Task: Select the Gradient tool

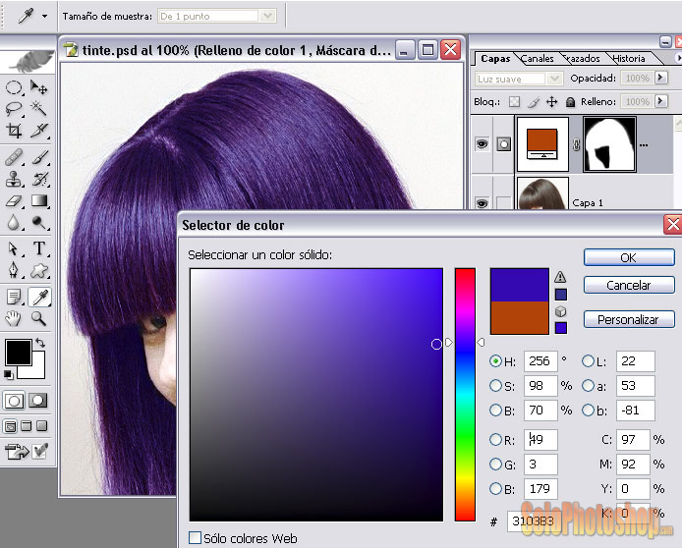Action: pos(38,200)
